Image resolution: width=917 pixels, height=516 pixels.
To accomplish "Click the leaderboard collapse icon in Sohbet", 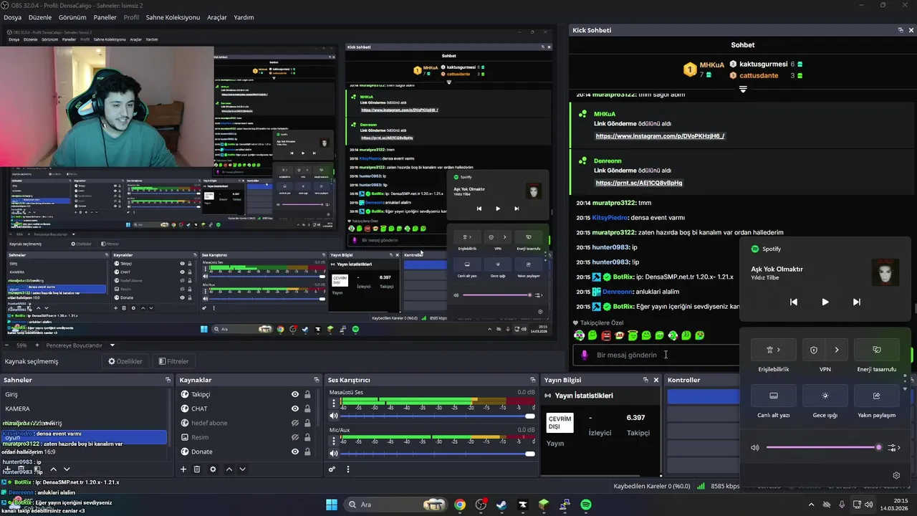I will [x=743, y=90].
